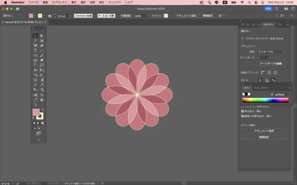
Task: Toggle 角を拡大・縮小 checkbox
Action: pos(242,111)
